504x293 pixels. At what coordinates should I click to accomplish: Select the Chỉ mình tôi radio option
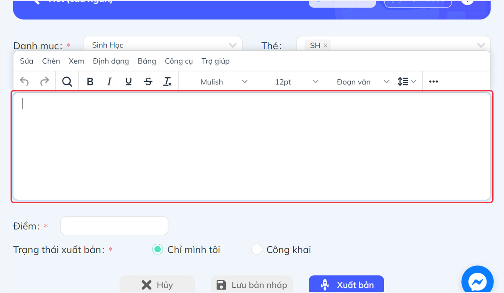tap(157, 249)
